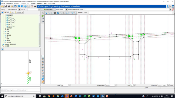The image size is (175, 98).
Task: Open the 预制组件(W) menu
Action: click(x=10, y=4)
